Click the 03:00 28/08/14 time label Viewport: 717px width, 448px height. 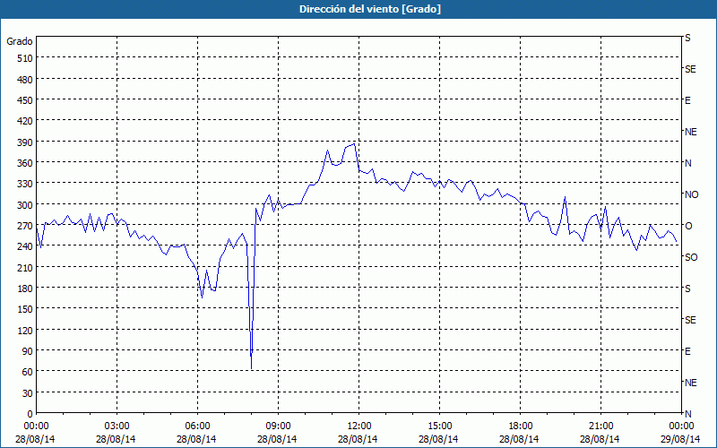(117, 433)
